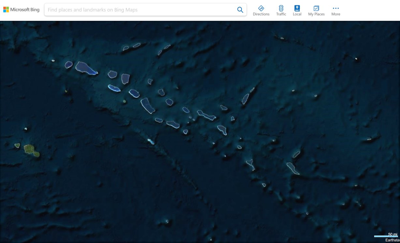The image size is (400, 243).
Task: Click the small green island beside the largest green island
Action: [17, 145]
